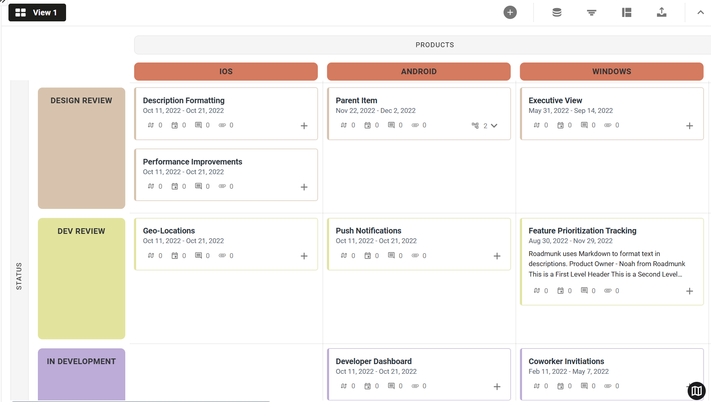Select the ANDROID product header

point(419,71)
